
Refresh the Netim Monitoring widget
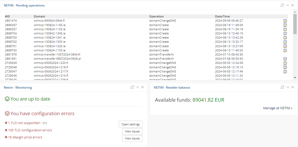[x=132, y=87]
